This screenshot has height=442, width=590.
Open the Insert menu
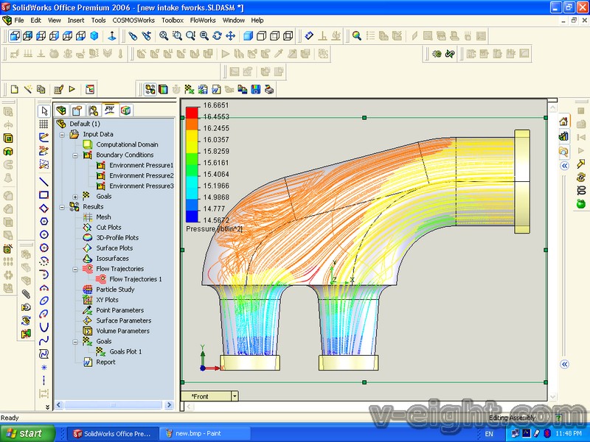(x=76, y=21)
